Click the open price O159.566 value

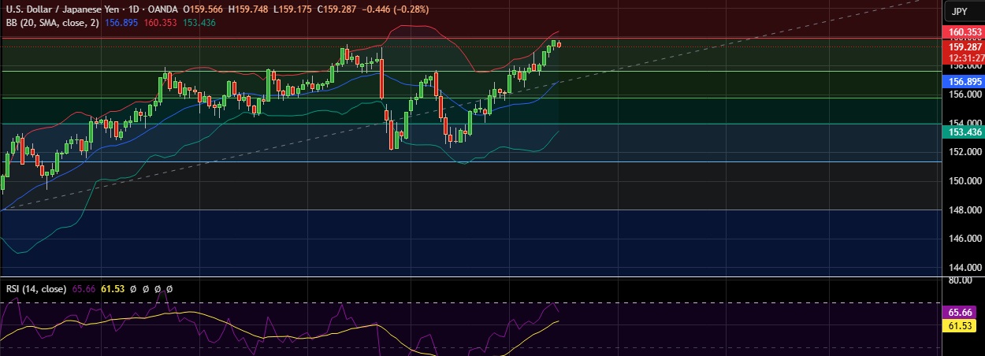click(x=202, y=10)
